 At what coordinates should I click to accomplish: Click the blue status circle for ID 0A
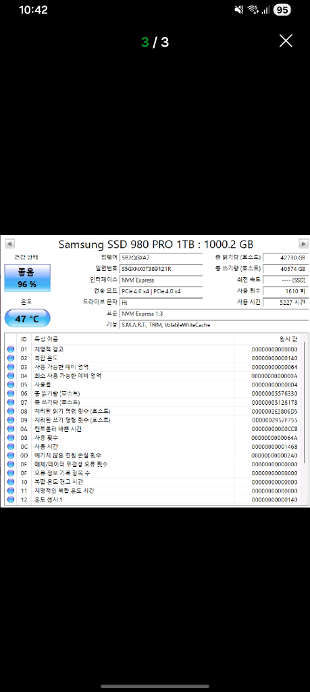click(x=11, y=429)
